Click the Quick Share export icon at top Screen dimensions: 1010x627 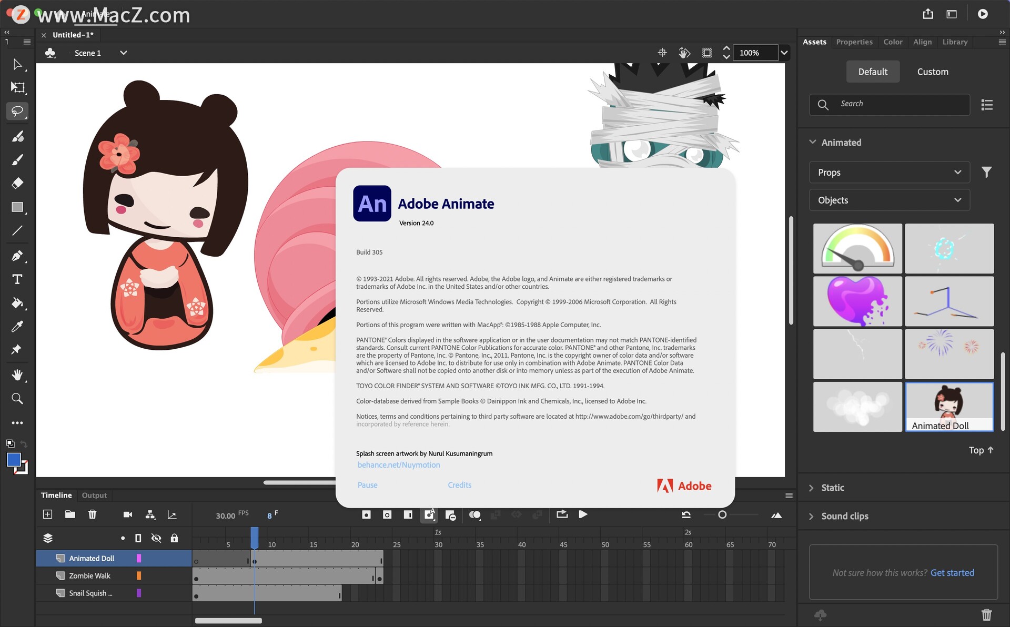tap(928, 14)
